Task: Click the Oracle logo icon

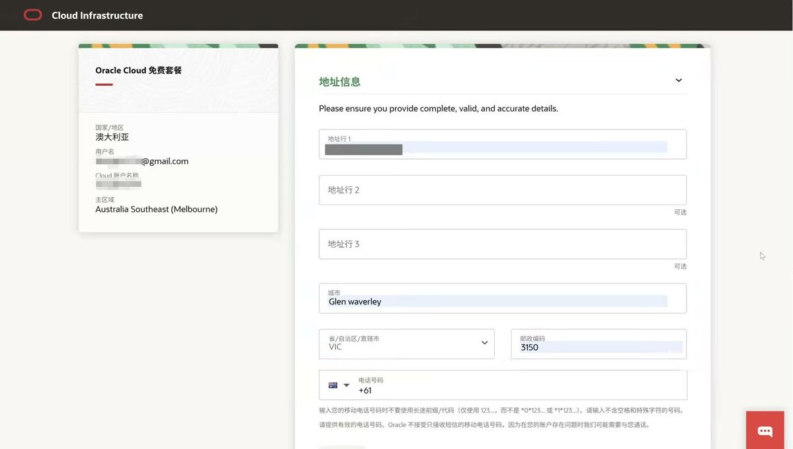Action: pyautogui.click(x=33, y=15)
